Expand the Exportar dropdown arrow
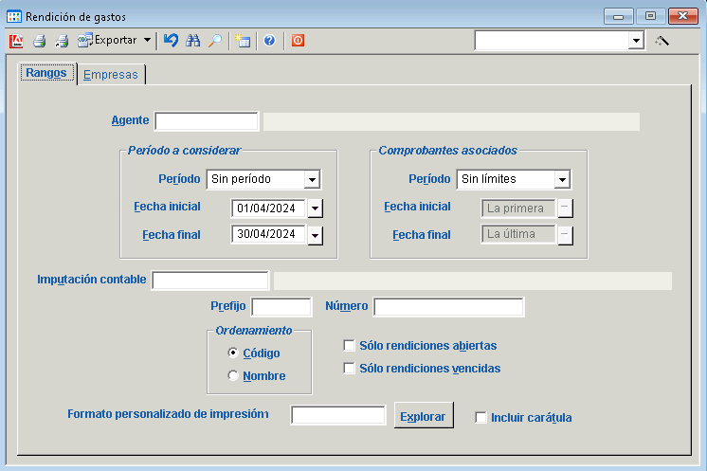 tap(147, 41)
